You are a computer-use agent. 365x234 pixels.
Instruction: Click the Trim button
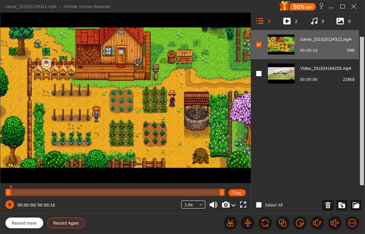pyautogui.click(x=237, y=193)
